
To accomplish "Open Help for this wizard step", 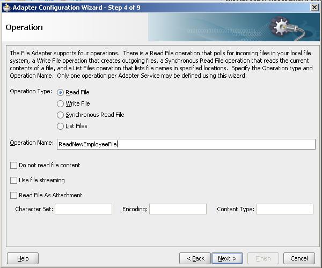I will tap(23, 258).
